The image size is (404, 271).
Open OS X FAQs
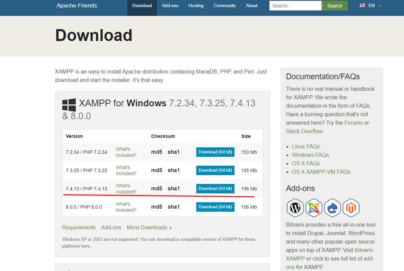pyautogui.click(x=306, y=164)
